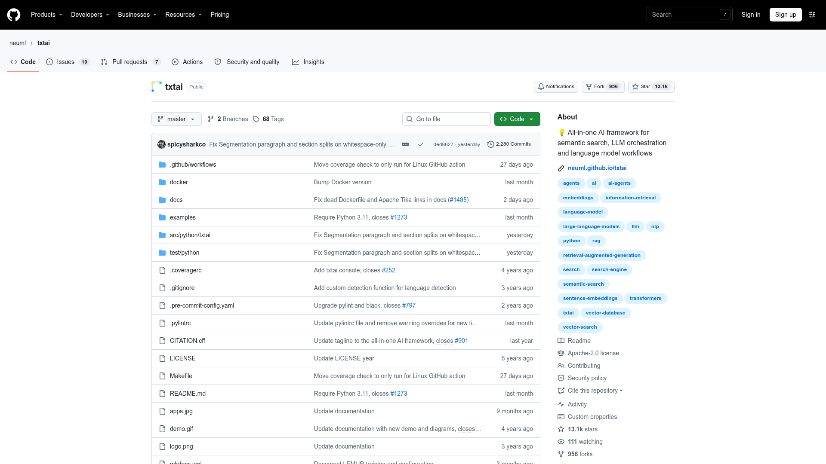Open the Apache-2.0 license link
This screenshot has height=464, width=826.
point(588,353)
